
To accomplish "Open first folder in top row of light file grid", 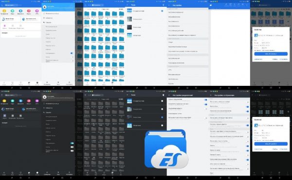I will tap(87, 14).
